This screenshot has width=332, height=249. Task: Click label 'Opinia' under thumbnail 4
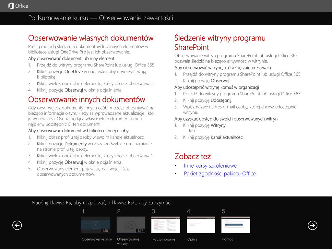192,239
